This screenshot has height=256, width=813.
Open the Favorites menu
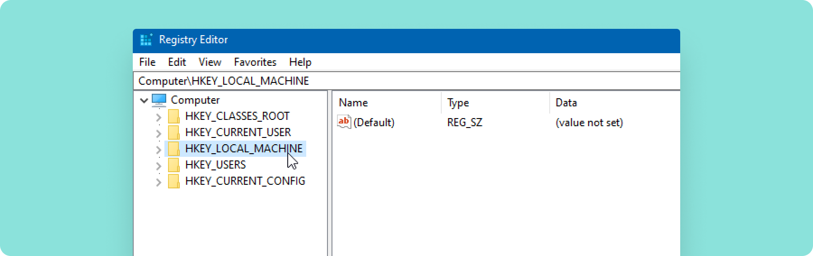255,62
